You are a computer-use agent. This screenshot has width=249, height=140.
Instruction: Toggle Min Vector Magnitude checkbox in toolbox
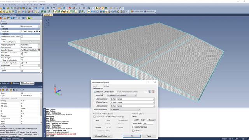tap(22, 63)
